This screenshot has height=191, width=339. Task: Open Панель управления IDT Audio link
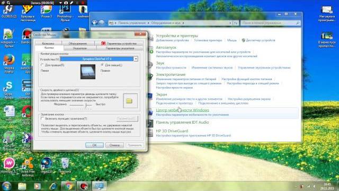tap(182, 123)
